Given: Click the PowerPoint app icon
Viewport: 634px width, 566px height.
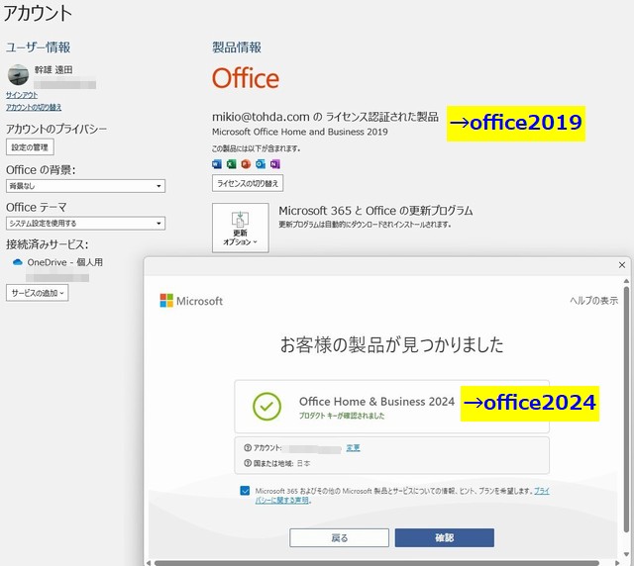Looking at the screenshot, I should (246, 164).
